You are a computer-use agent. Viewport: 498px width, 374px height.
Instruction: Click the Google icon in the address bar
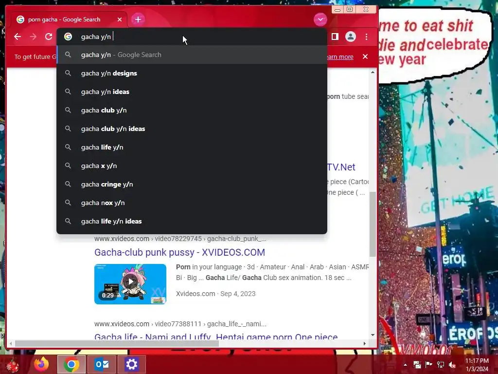[x=68, y=37]
